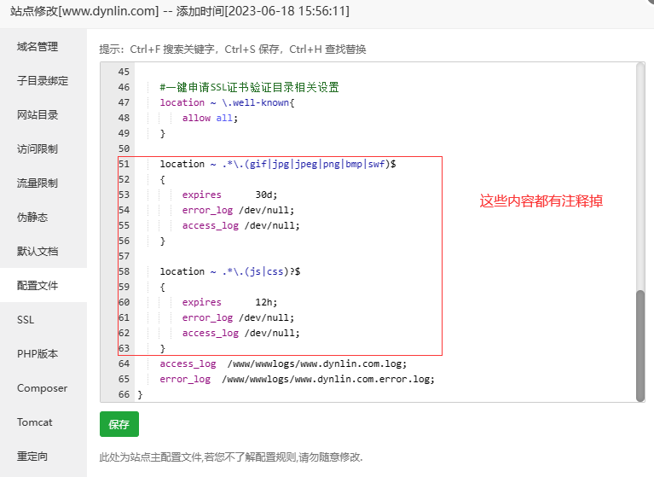This screenshot has height=477, width=654.
Task: Click the closing brace on line 66
Action: 140,395
